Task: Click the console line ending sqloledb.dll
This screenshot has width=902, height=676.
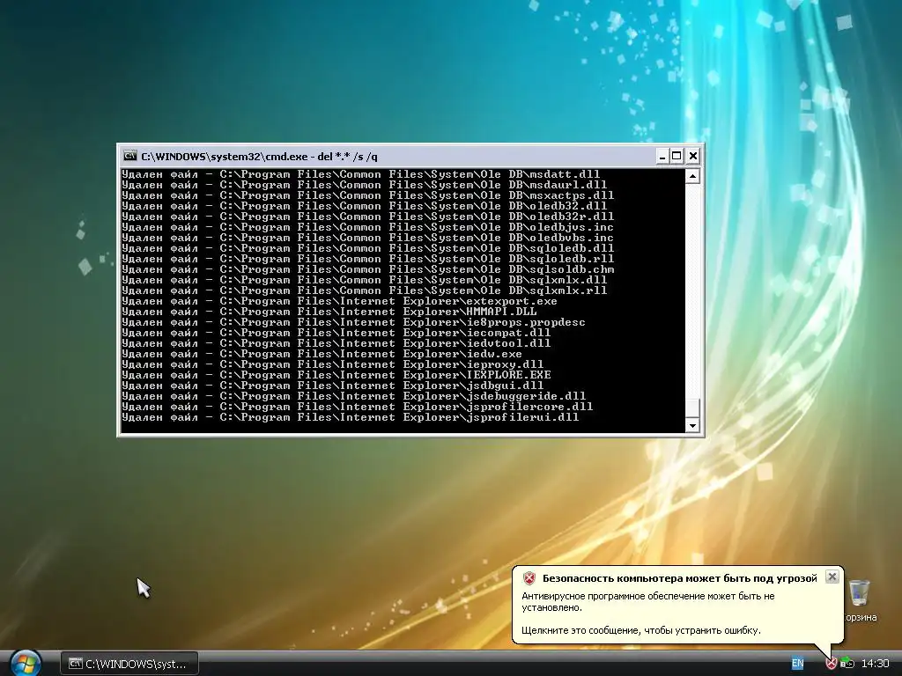Action: pos(367,248)
